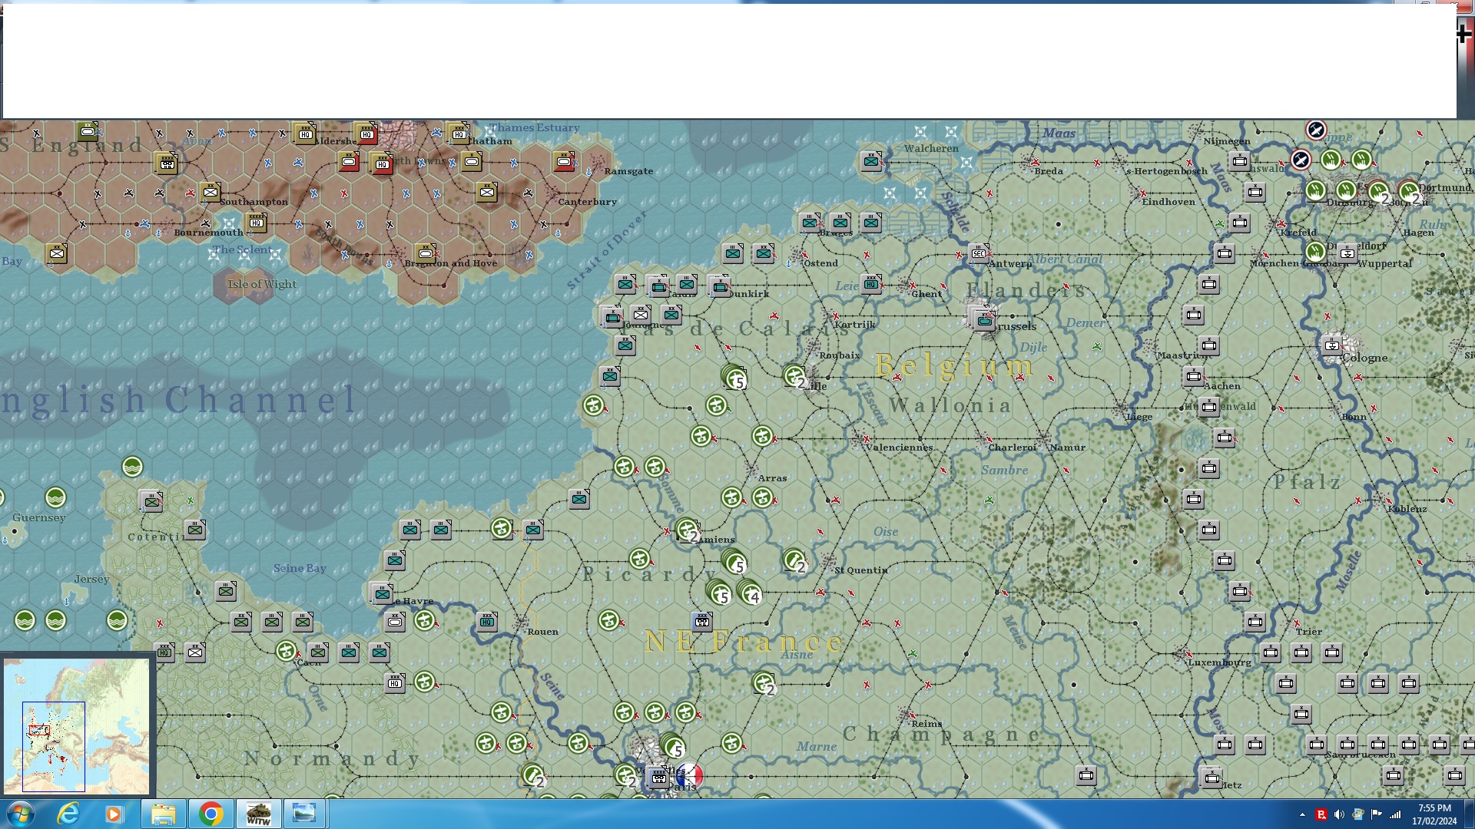Select the unit counter on Cologne
1475x829 pixels.
[x=1332, y=345]
